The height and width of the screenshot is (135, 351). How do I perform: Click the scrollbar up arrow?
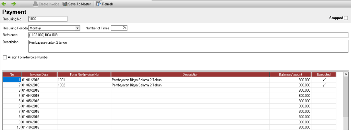tap(346, 74)
